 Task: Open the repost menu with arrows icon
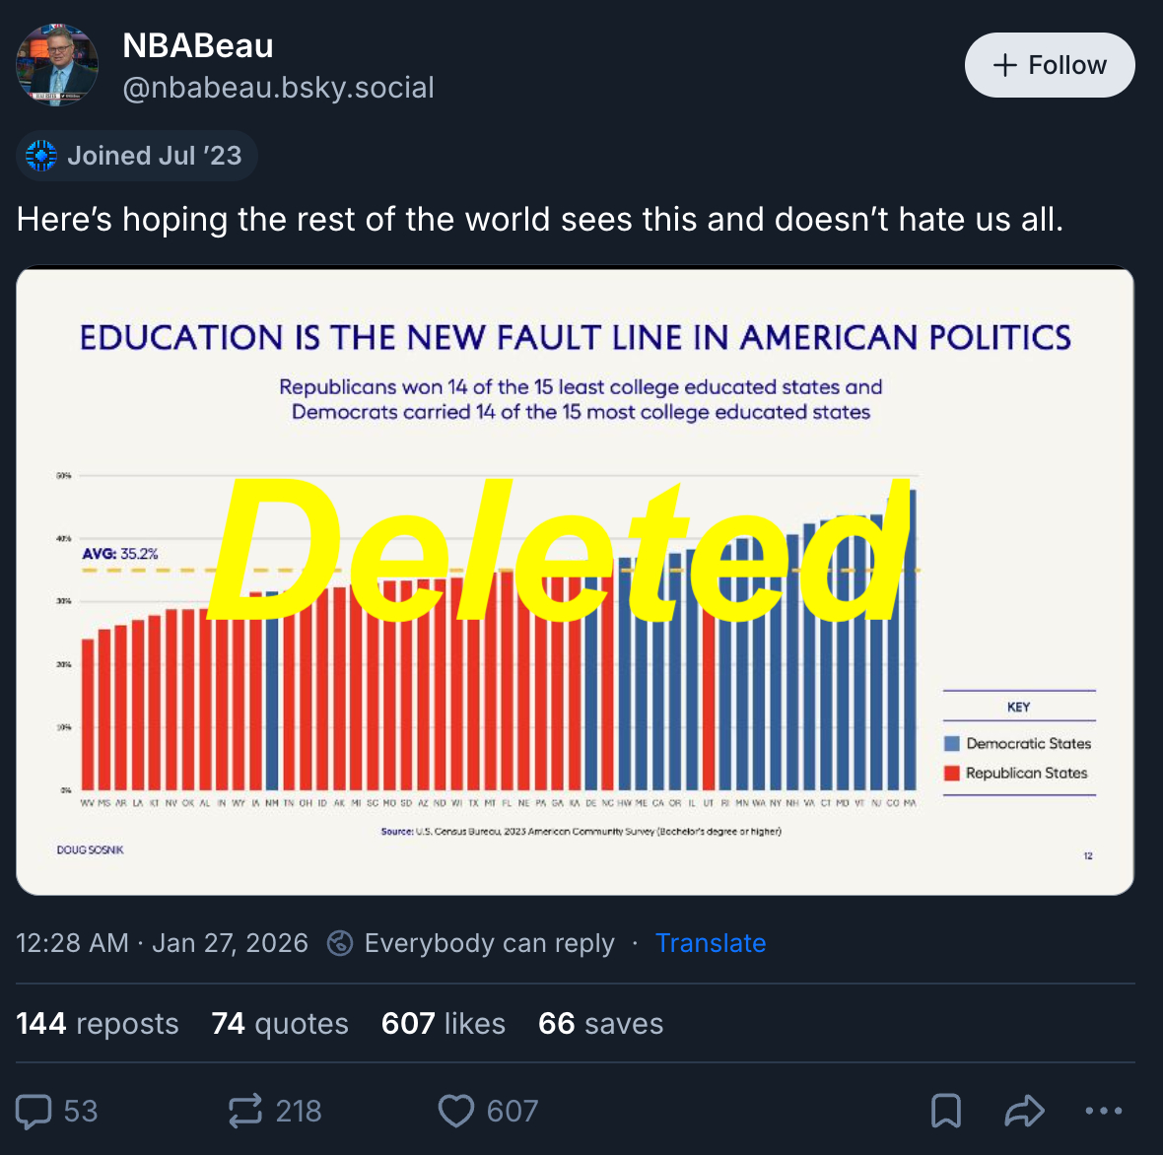tap(245, 1111)
